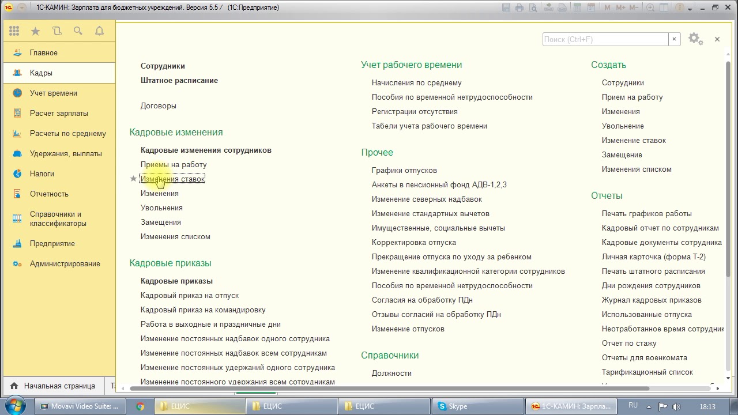Open Регистрации отсутствия
The width and height of the screenshot is (738, 415).
tap(415, 111)
